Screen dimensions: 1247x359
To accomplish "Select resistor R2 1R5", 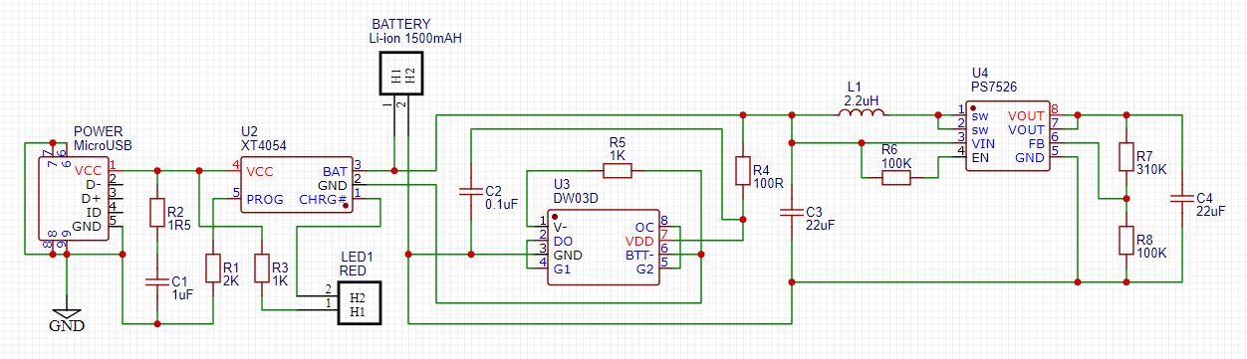I will tap(156, 213).
